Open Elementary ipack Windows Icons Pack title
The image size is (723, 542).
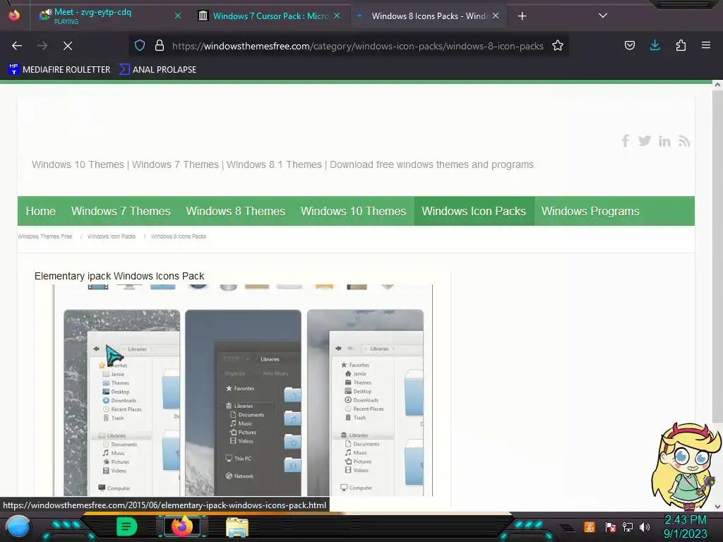click(119, 276)
